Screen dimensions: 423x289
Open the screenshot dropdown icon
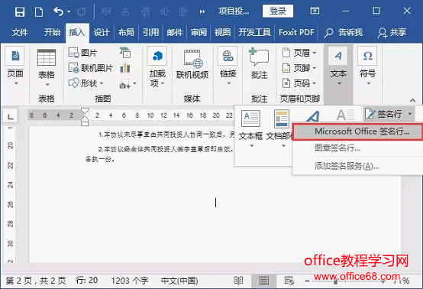[128, 84]
